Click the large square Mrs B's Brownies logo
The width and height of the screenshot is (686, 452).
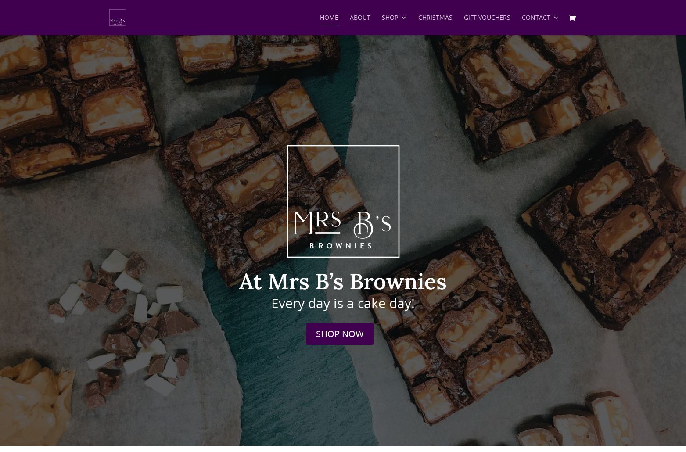click(x=343, y=201)
